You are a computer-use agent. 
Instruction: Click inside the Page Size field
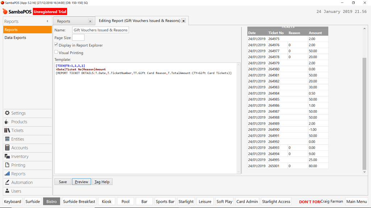point(78,36)
